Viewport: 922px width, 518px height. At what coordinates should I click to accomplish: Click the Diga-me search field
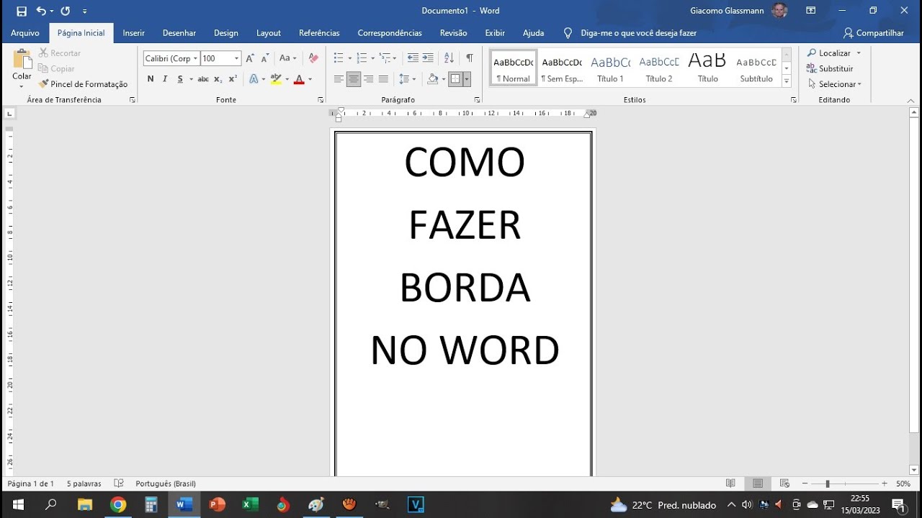pyautogui.click(x=638, y=33)
